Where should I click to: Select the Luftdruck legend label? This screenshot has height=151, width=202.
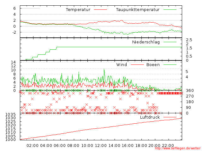pyautogui.click(x=150, y=117)
